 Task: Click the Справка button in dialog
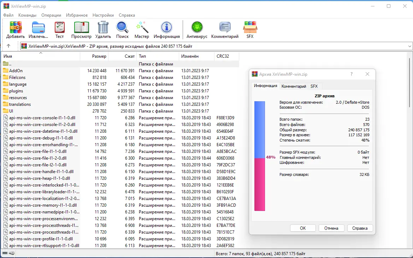click(x=360, y=228)
